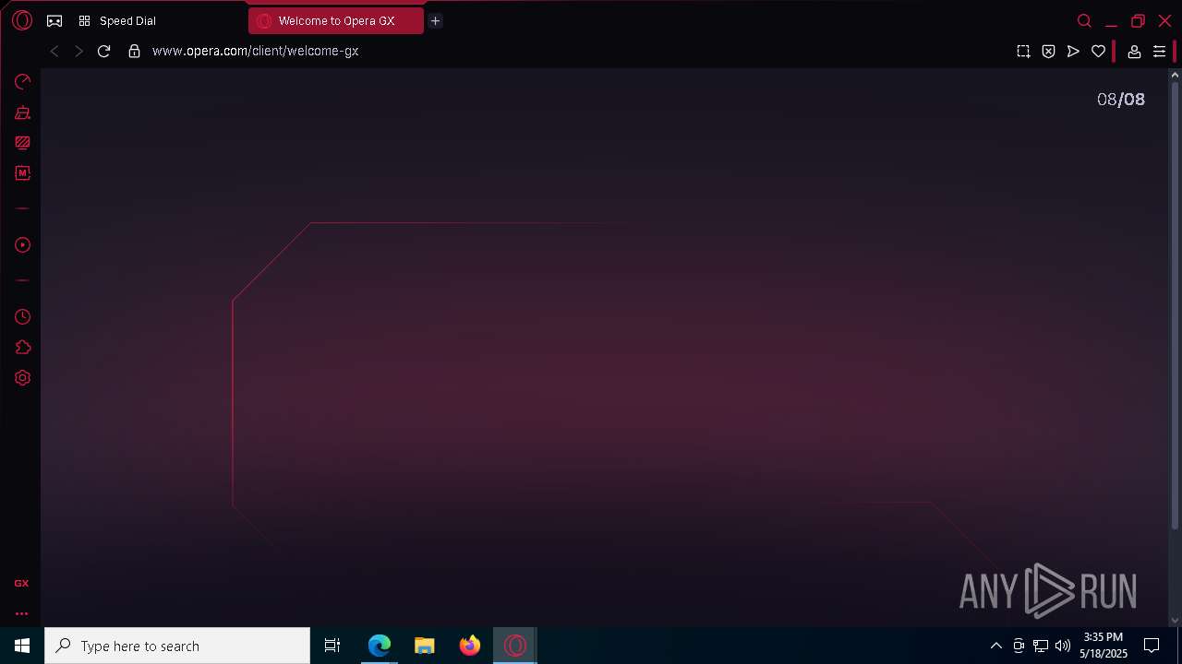1182x664 pixels.
Task: Launch Microsoft Edge from taskbar
Action: (x=380, y=646)
